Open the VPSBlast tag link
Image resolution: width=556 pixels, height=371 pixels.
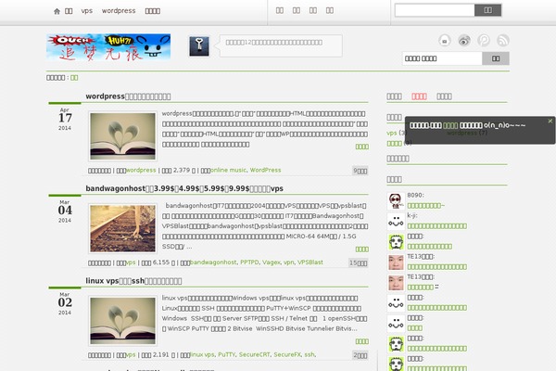point(310,262)
